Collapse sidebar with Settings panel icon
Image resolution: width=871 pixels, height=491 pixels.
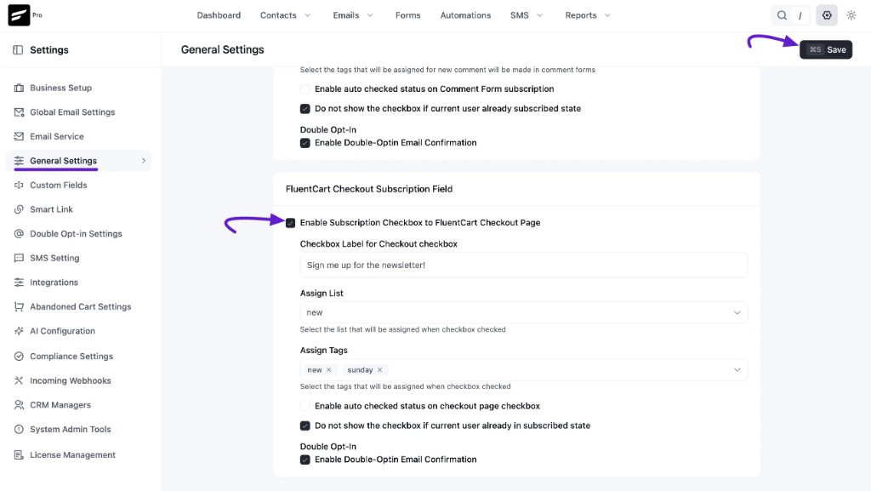coord(18,50)
